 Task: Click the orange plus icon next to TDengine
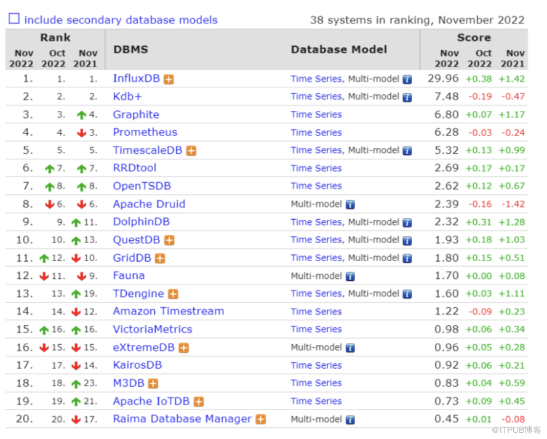click(x=173, y=294)
